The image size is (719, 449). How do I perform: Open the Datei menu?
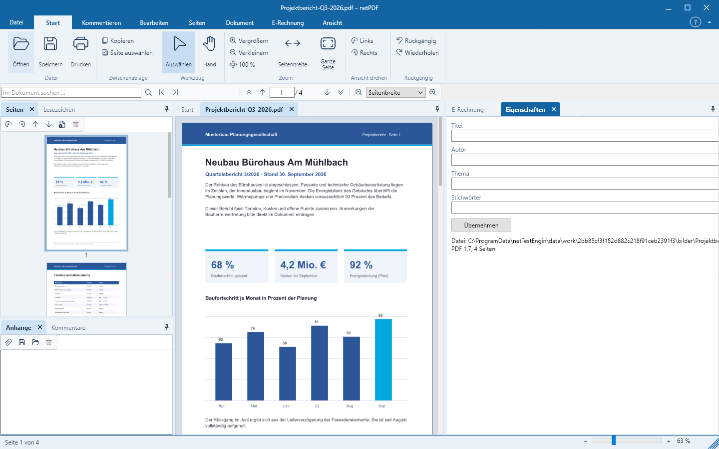(x=16, y=22)
